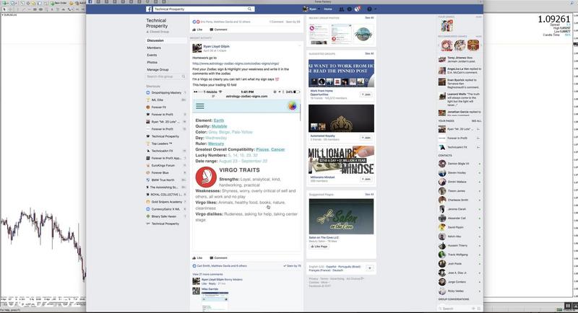Open the astrology-zodiac-signs.com link in the post
The height and width of the screenshot is (313, 578).
(x=236, y=63)
